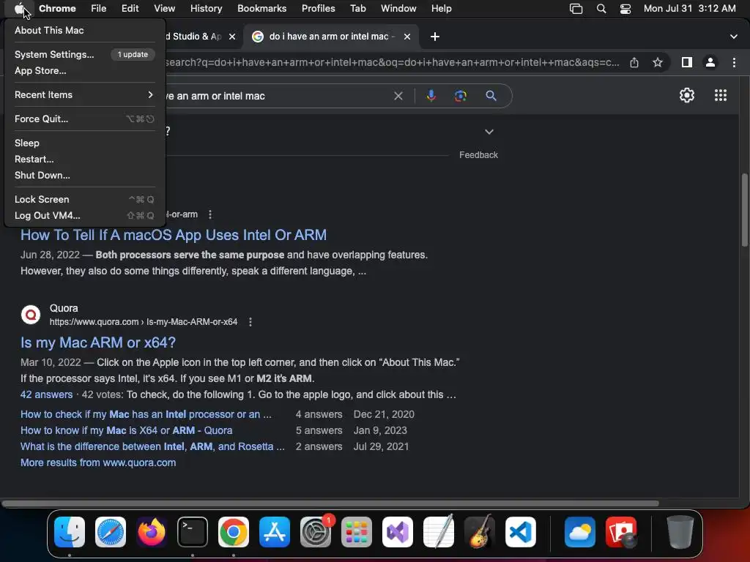
Task: Click the Feedback link
Action: pyautogui.click(x=478, y=155)
